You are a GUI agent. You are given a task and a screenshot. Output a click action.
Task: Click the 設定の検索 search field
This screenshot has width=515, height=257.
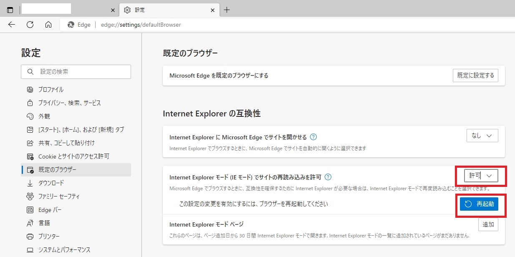(x=76, y=71)
